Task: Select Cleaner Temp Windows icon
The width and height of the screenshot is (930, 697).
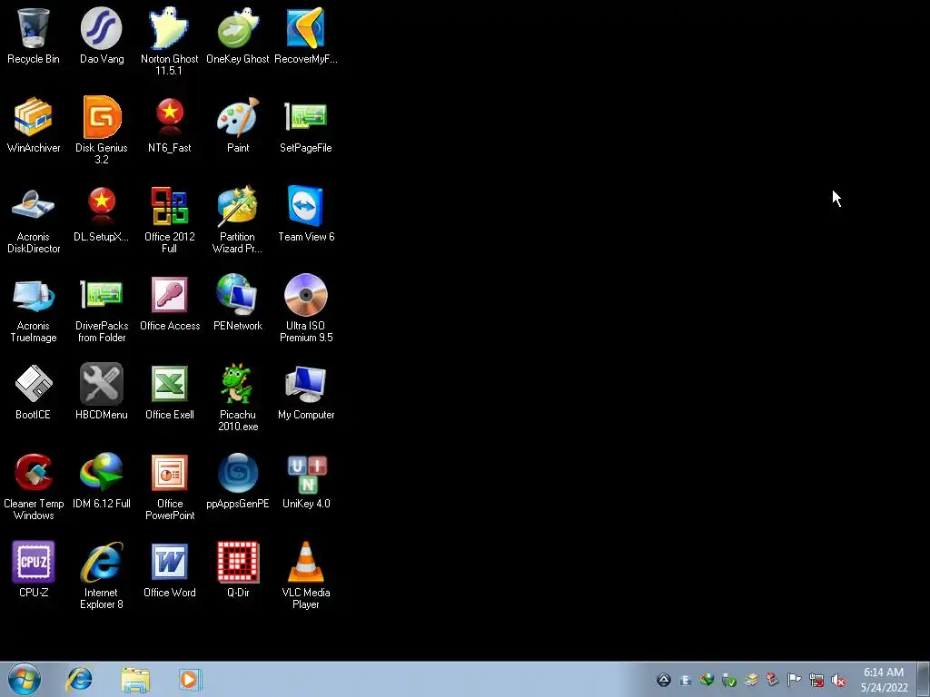Action: 34,486
